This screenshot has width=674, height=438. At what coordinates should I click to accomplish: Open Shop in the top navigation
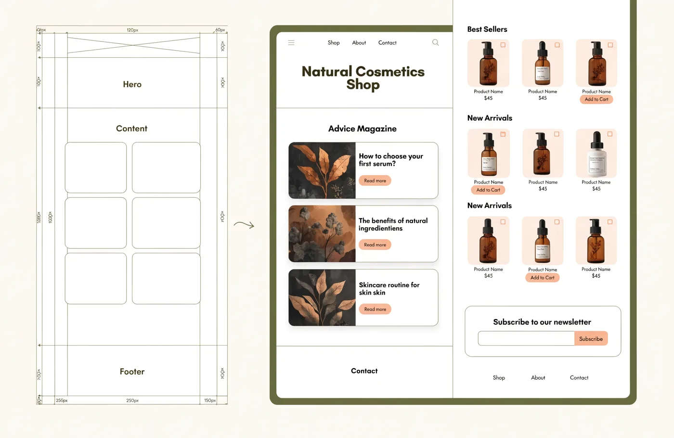click(334, 43)
